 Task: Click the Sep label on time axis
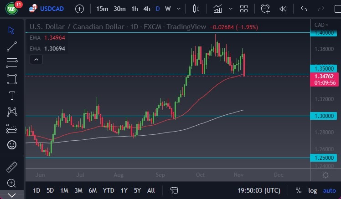160,175
